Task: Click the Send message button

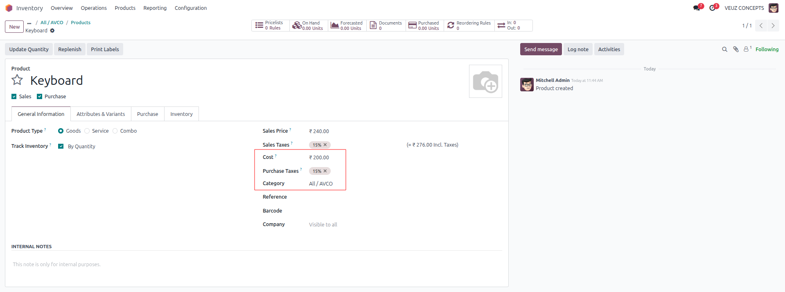Action: pos(541,49)
